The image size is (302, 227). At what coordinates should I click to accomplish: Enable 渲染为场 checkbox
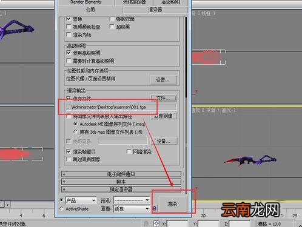click(69, 35)
